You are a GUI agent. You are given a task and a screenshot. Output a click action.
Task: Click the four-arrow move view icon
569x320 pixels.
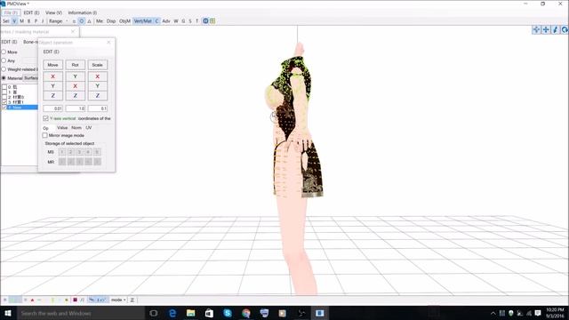pyautogui.click(x=545, y=29)
